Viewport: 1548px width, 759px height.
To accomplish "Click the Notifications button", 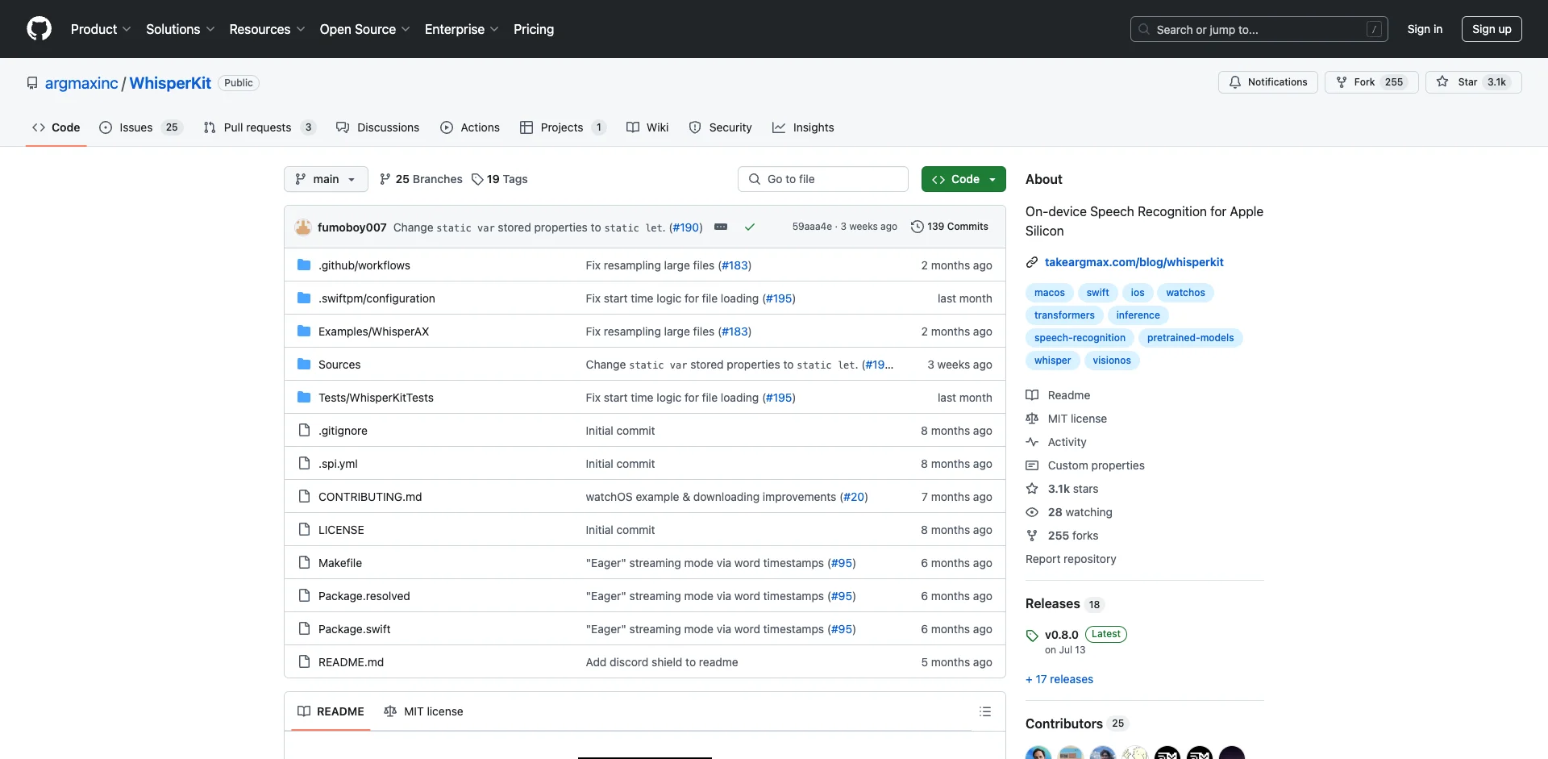I will (x=1268, y=82).
